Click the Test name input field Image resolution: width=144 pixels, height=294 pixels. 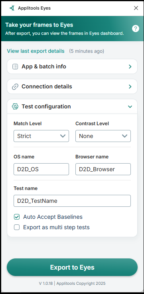tap(72, 201)
